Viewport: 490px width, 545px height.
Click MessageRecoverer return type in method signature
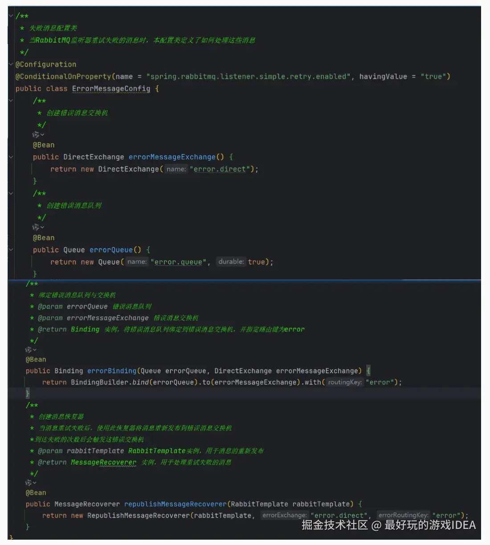coord(87,504)
